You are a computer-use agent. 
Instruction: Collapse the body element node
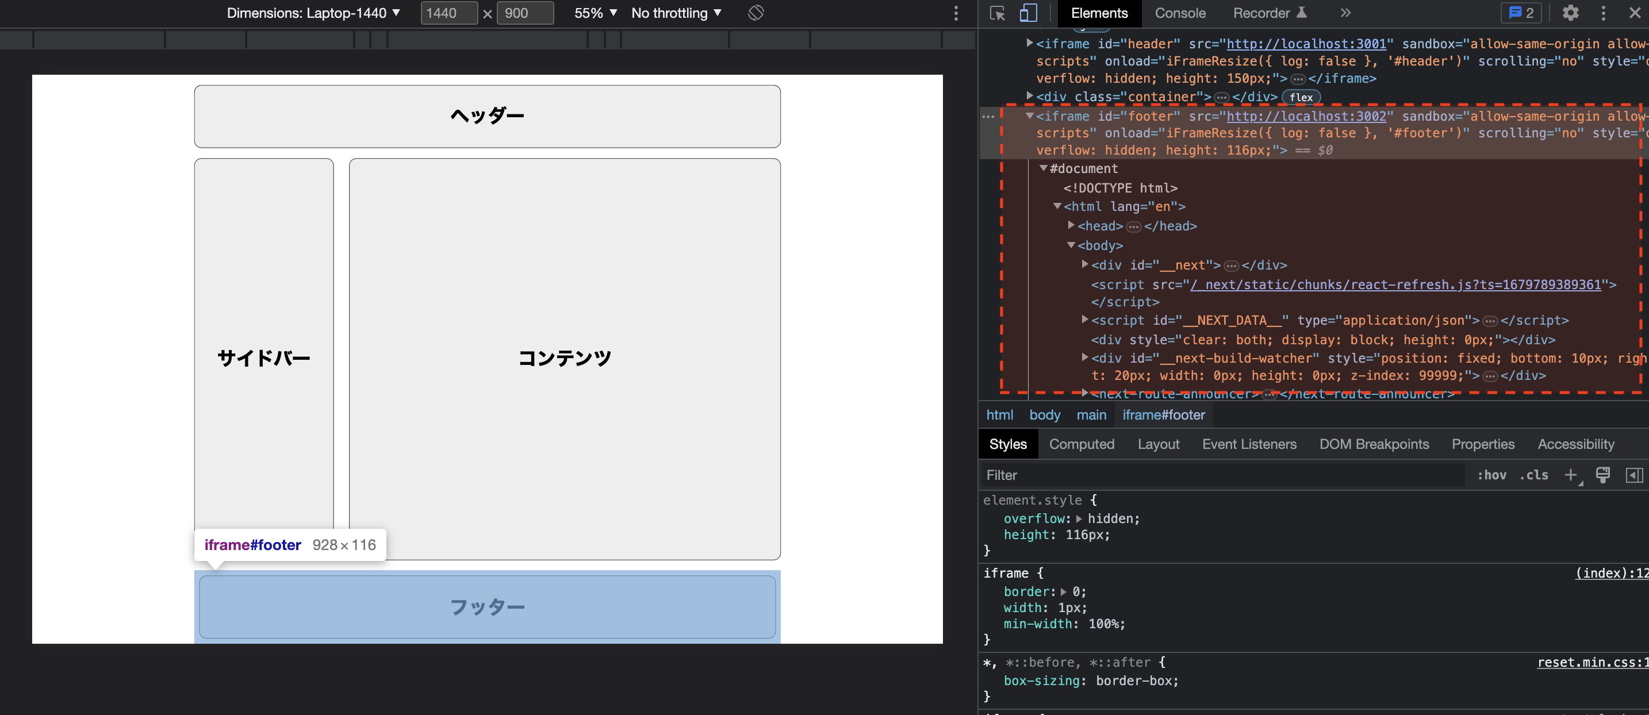pyautogui.click(x=1071, y=245)
